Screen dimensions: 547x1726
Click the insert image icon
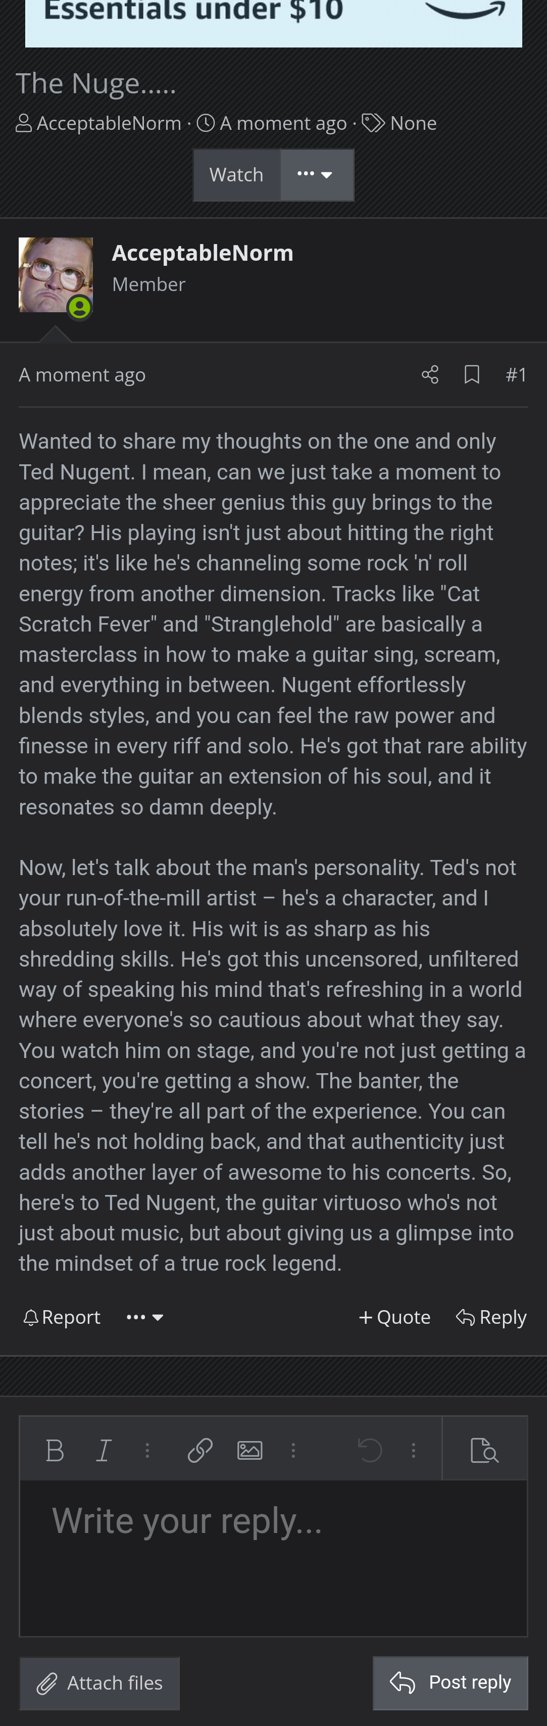250,1451
